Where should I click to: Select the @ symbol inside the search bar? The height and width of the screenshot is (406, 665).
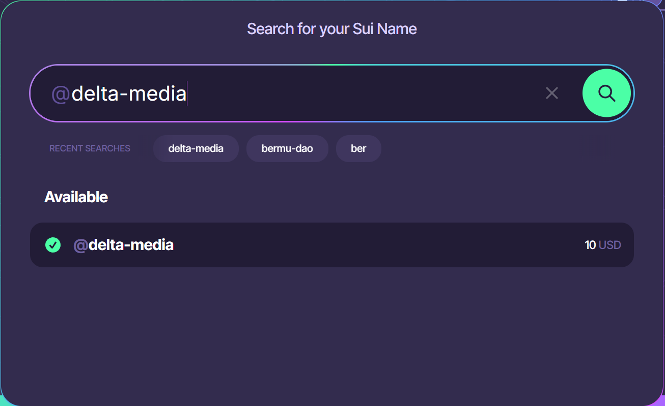click(x=60, y=93)
